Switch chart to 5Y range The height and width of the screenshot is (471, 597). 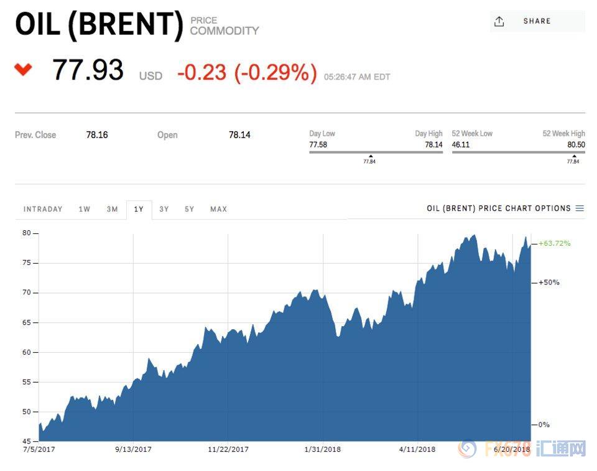click(190, 209)
